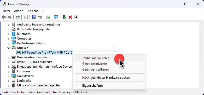Viewport: 204px width, 95px height.
Task: Collapse the Drucker node chevron
Action: (8, 48)
